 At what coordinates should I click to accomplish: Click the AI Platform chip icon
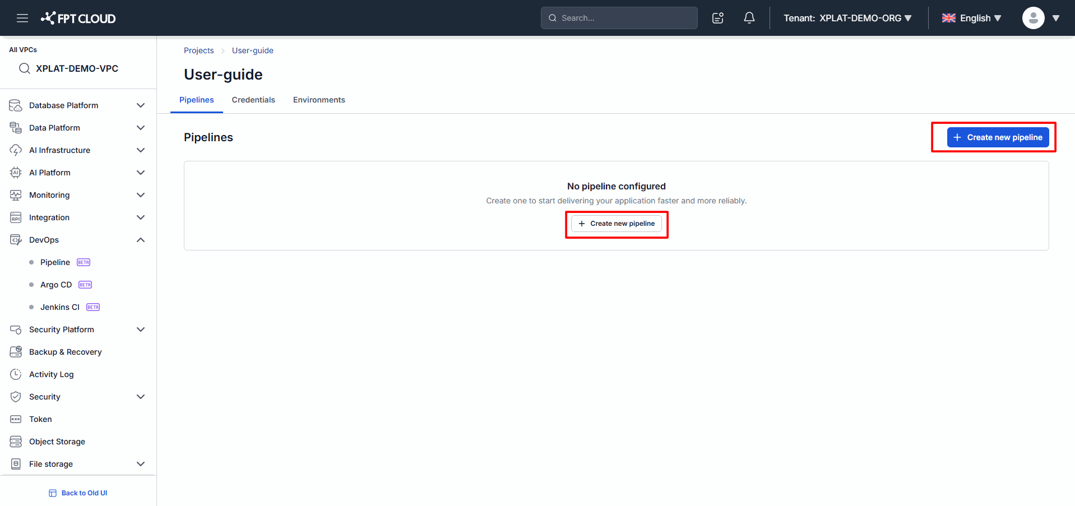coord(16,173)
